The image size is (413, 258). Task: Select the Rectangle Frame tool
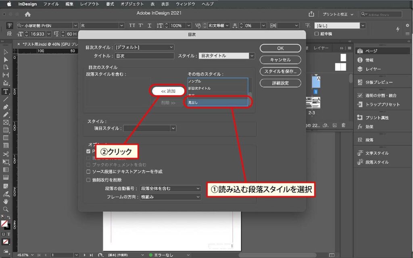pos(6,123)
